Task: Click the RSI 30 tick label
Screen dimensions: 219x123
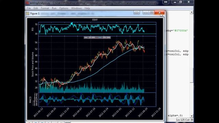Action: click(x=36, y=34)
